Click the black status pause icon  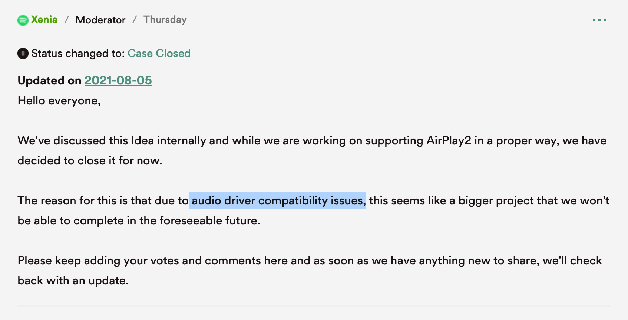[23, 53]
